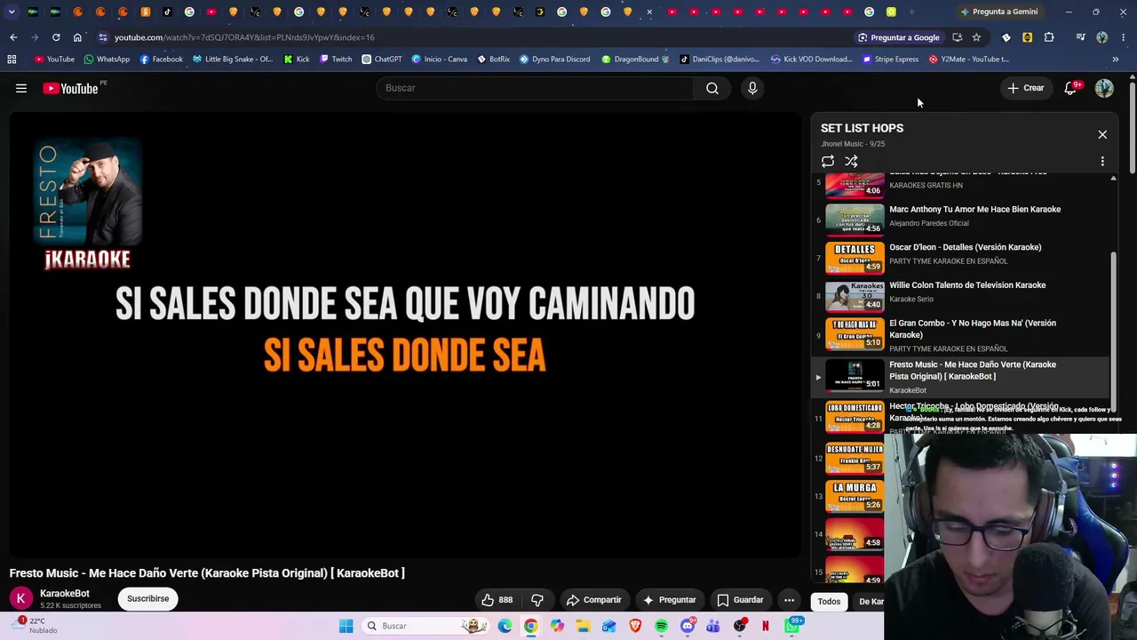Open the WhatsApp bookmark
The height and width of the screenshot is (640, 1137).
point(107,60)
